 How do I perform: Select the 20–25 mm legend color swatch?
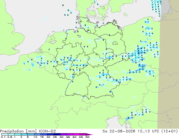pos(50,134)
